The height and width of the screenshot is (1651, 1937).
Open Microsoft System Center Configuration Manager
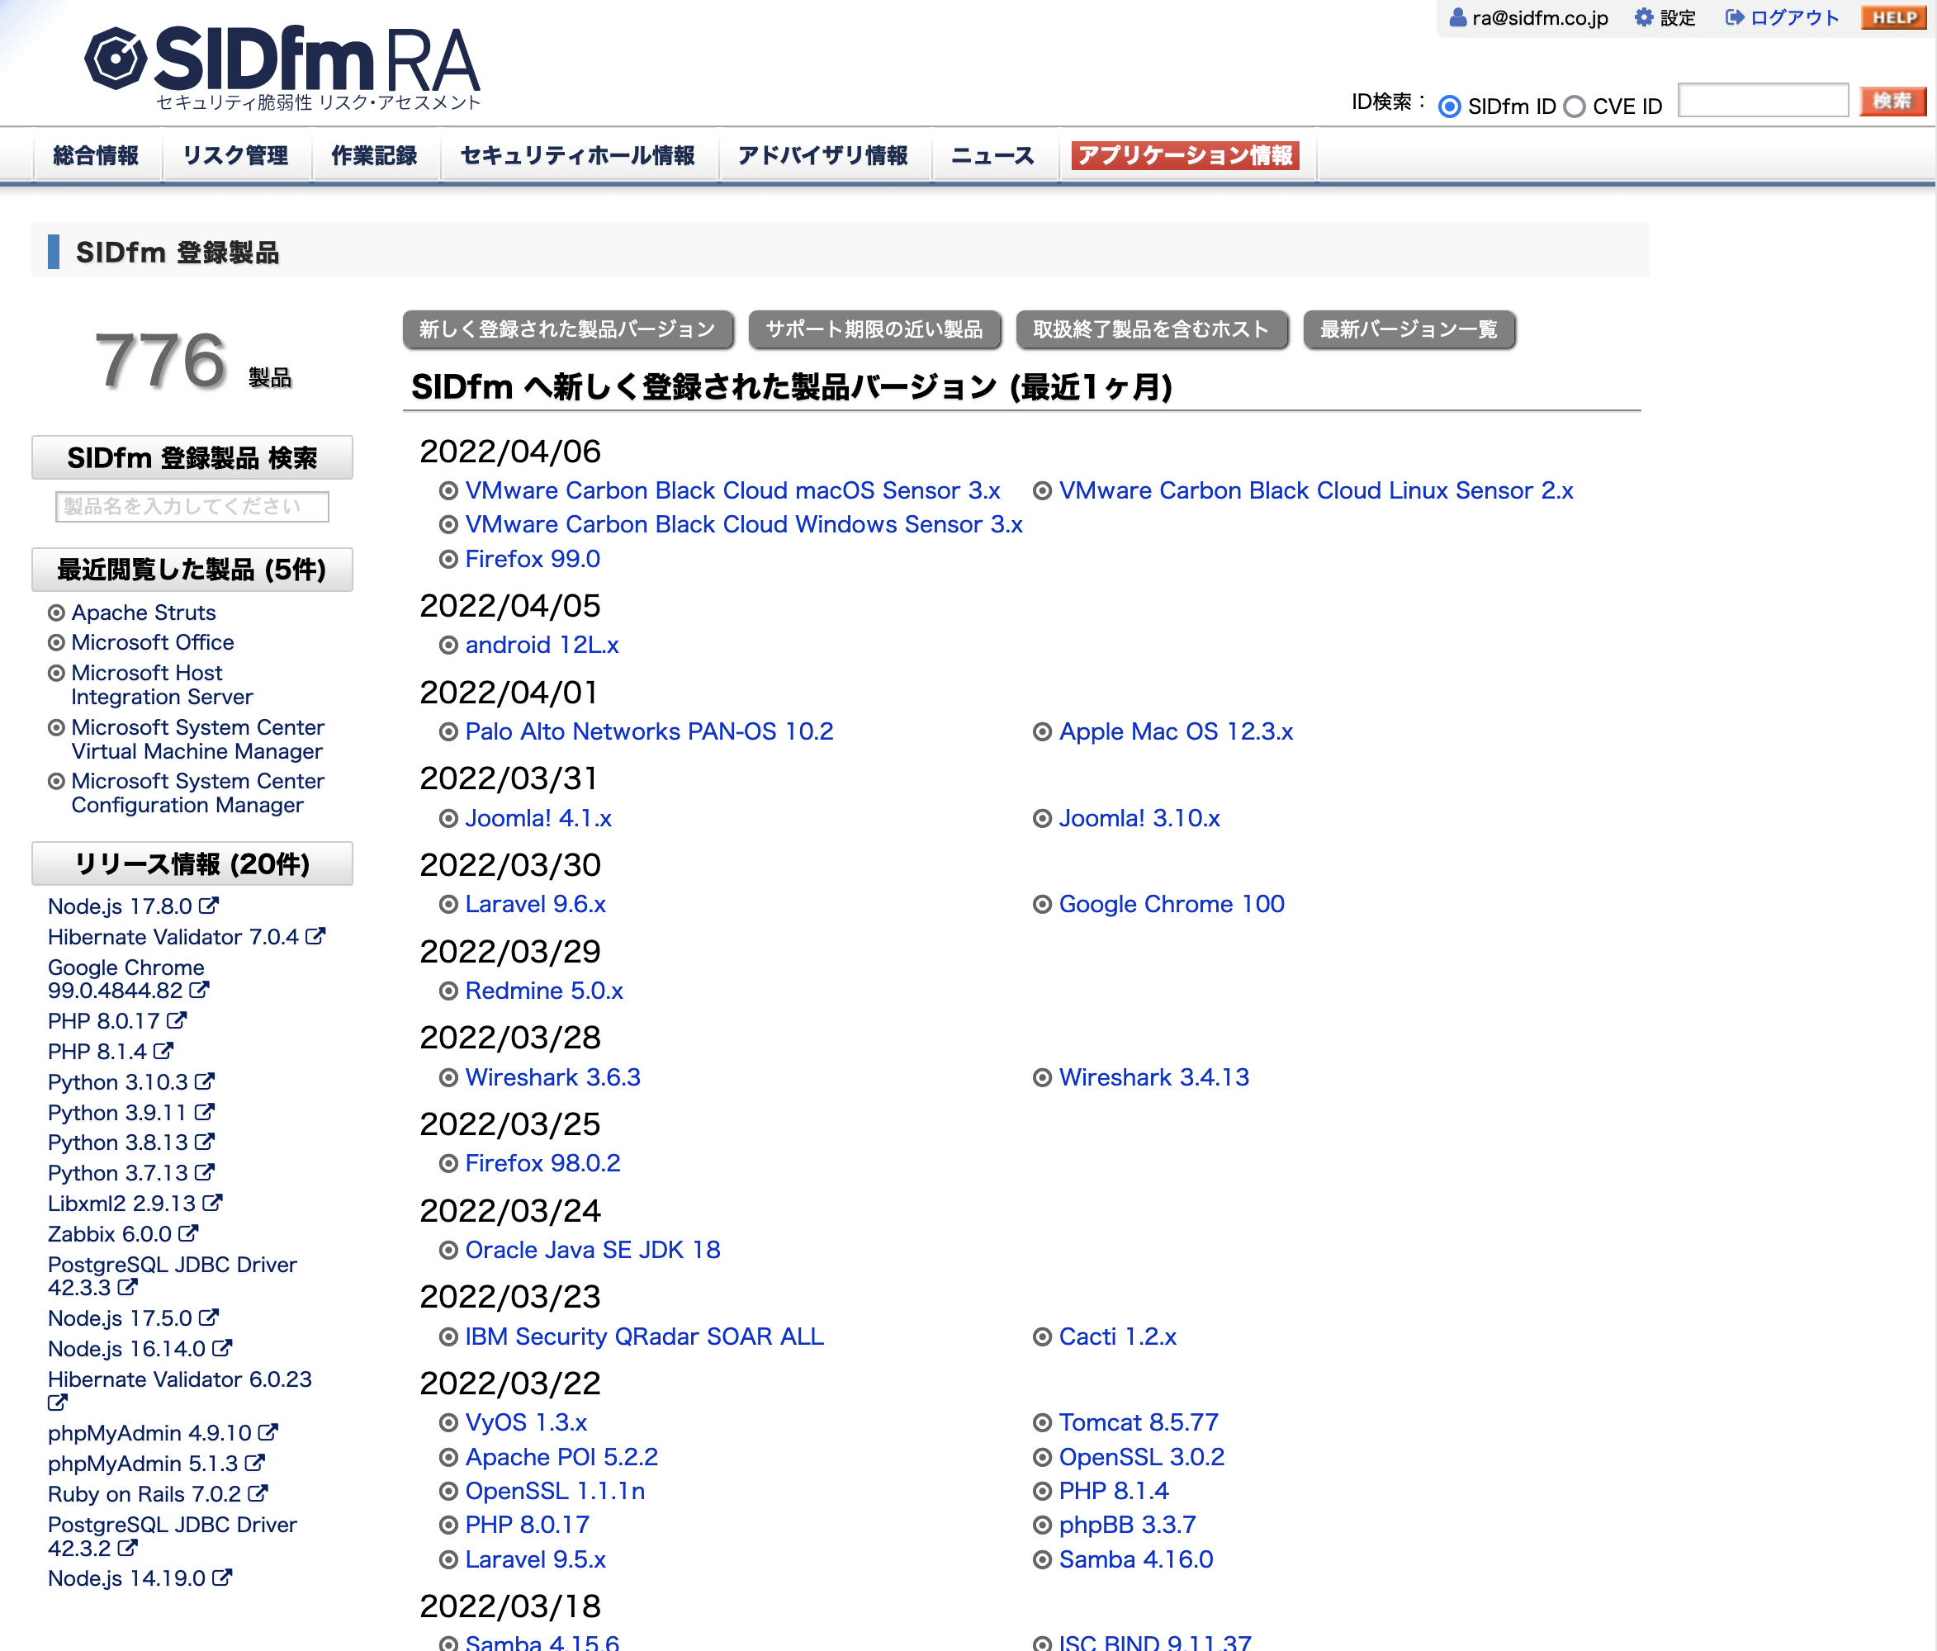pyautogui.click(x=197, y=792)
